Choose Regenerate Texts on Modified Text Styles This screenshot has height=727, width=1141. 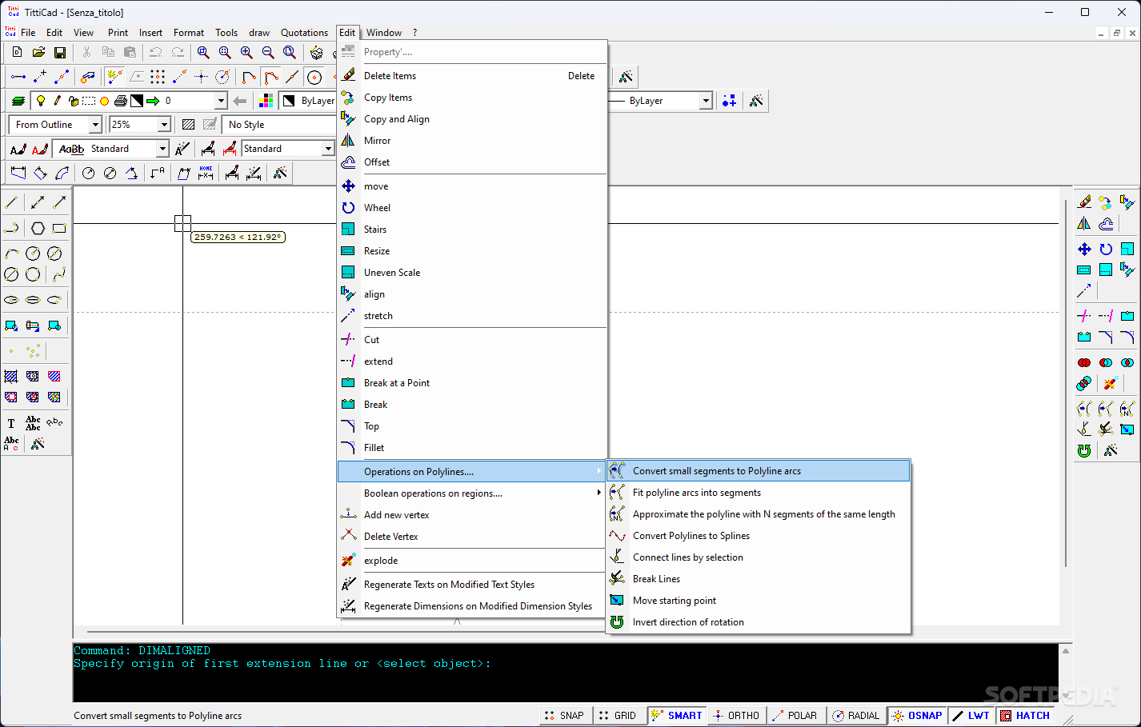472,585
